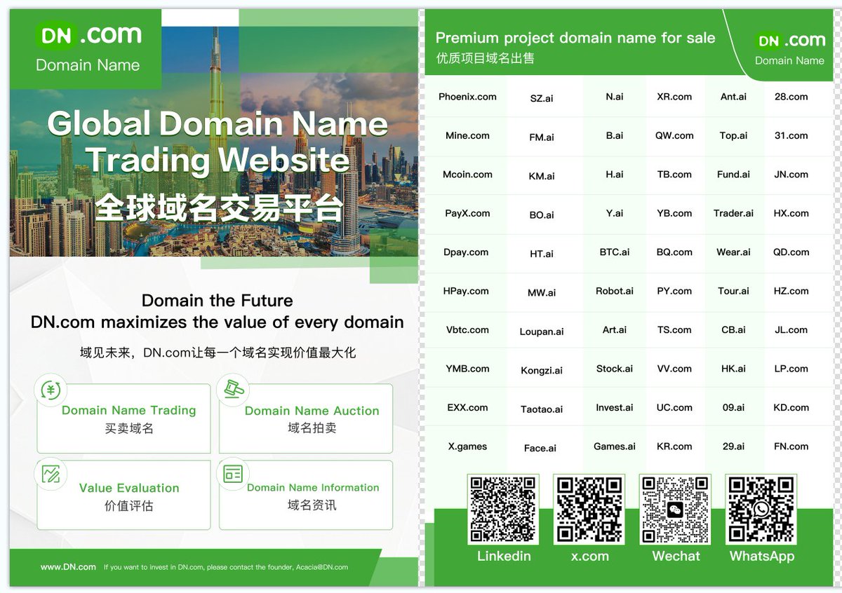Pick 09.ai domain
Screen dimensions: 842x593
[733, 407]
